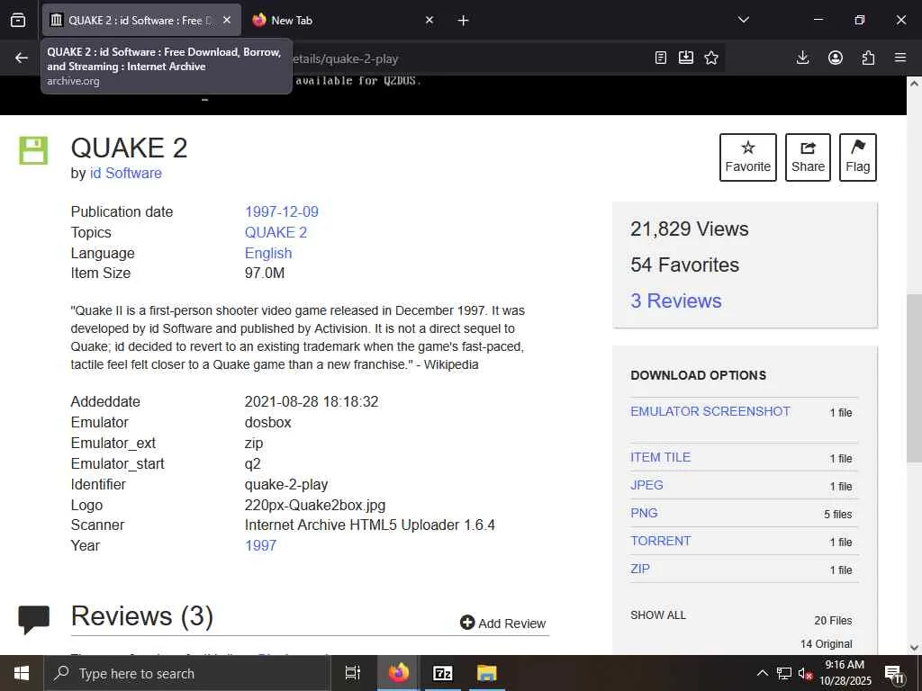
Task: Click scrollbar down arrow
Action: pos(915,648)
